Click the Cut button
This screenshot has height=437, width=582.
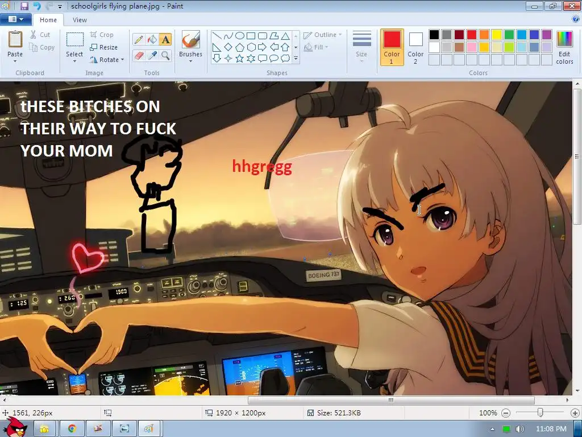(x=40, y=35)
